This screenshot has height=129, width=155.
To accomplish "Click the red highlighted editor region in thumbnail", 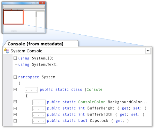I will [13, 17].
